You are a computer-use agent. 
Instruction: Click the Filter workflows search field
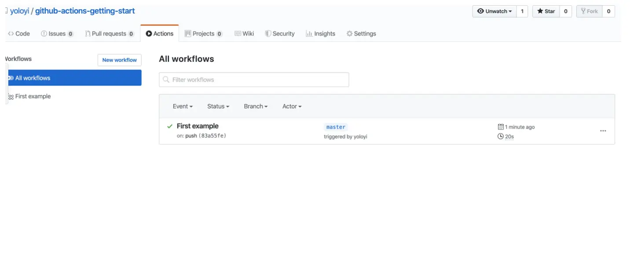(x=254, y=79)
